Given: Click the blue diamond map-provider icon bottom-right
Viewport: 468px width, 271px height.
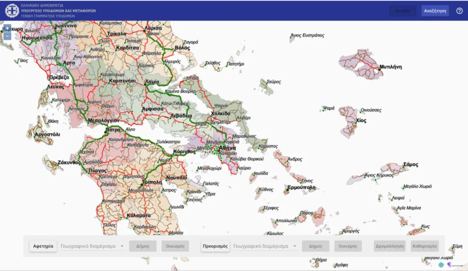Looking at the screenshot, I should coord(441,265).
